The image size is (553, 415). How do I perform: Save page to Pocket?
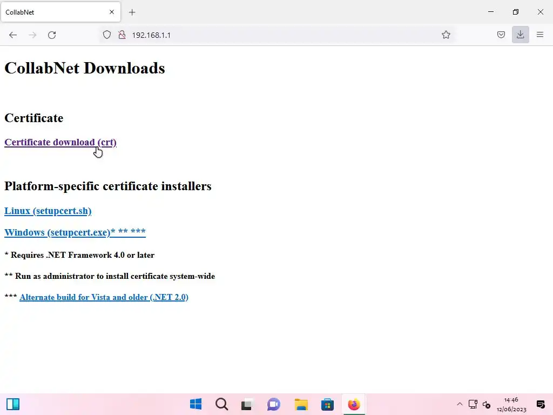pos(501,35)
